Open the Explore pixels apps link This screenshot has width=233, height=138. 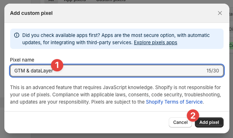[x=155, y=42]
